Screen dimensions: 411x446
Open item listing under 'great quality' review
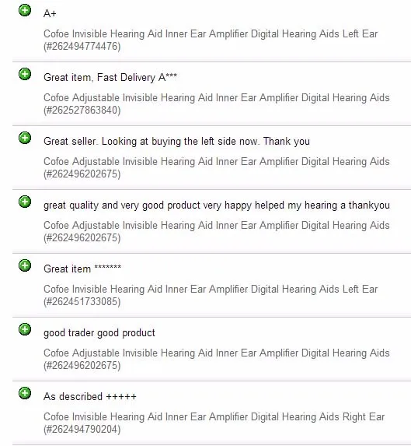pos(217,231)
